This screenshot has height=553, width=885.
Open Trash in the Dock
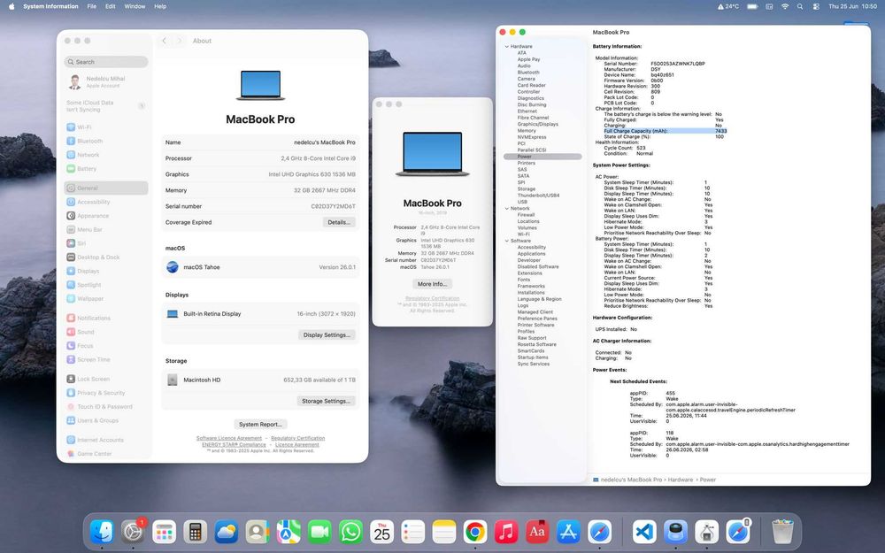pyautogui.click(x=783, y=532)
